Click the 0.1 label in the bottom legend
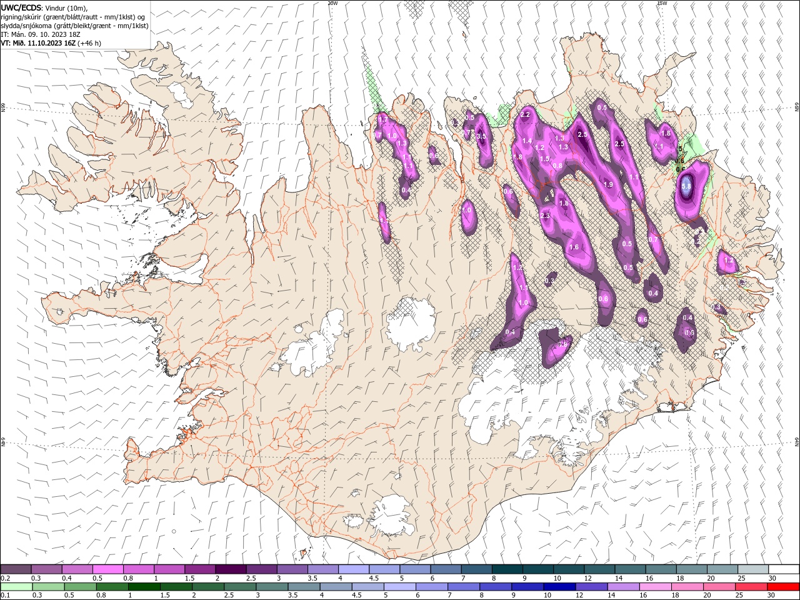Viewport: 800px width, 600px height. click(x=5, y=596)
